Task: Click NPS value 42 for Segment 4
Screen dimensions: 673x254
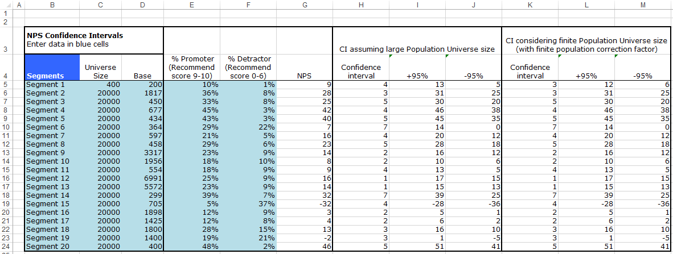Action: tap(305, 109)
